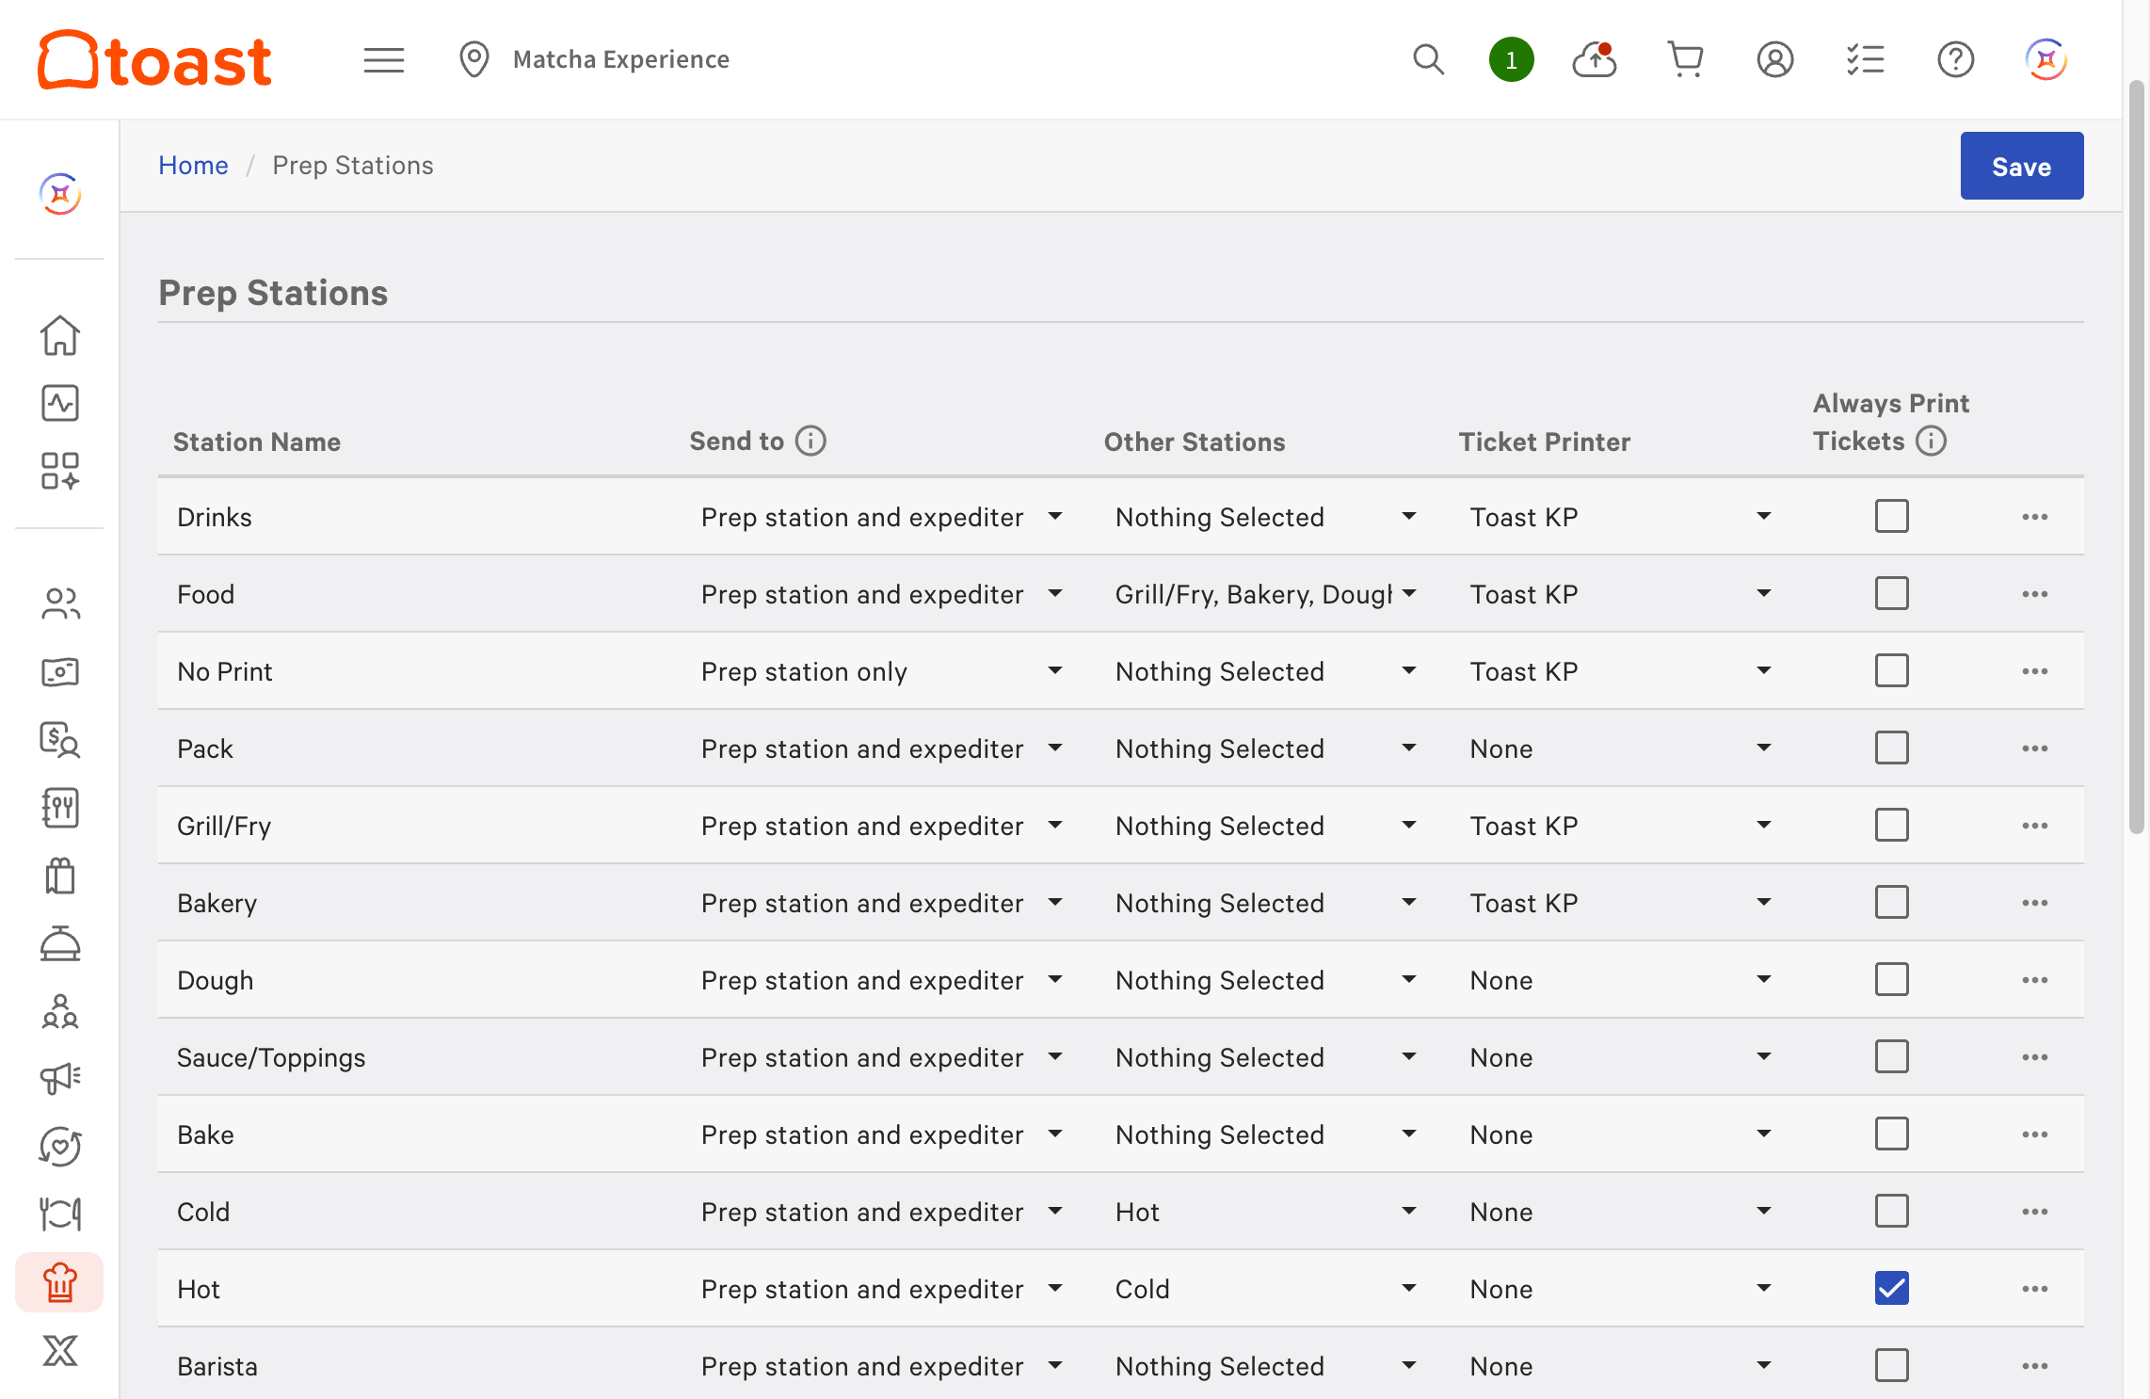Image resolution: width=2150 pixels, height=1399 pixels.
Task: Open Other Stations dropdown for Food
Action: tap(1266, 594)
